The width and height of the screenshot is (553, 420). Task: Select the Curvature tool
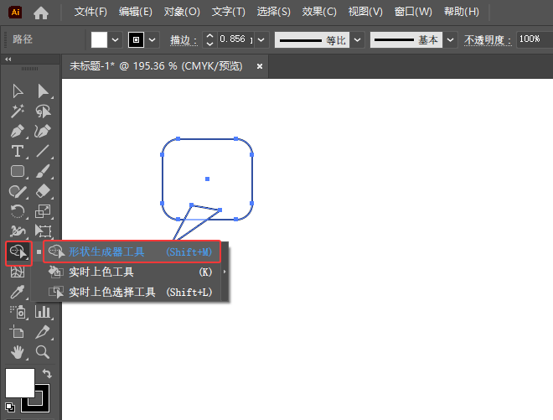tap(43, 132)
